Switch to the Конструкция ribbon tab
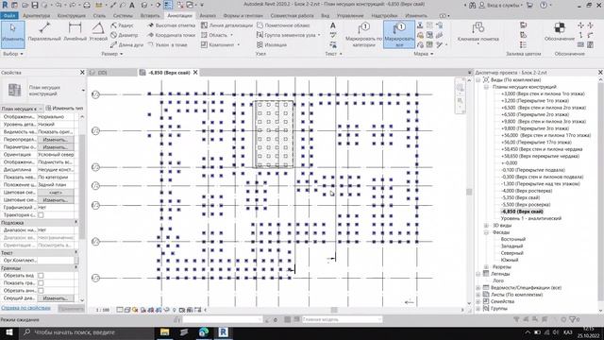The image size is (604, 340). pos(72,16)
